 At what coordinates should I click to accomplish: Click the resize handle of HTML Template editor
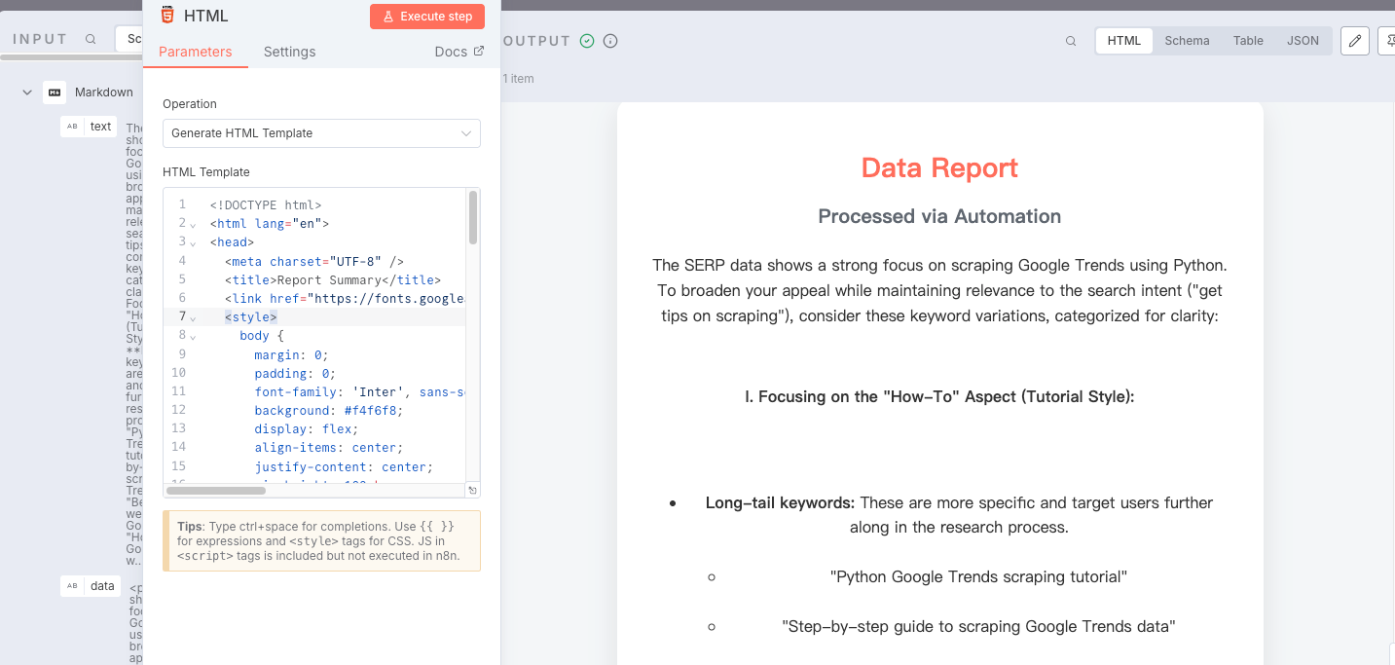click(x=473, y=491)
